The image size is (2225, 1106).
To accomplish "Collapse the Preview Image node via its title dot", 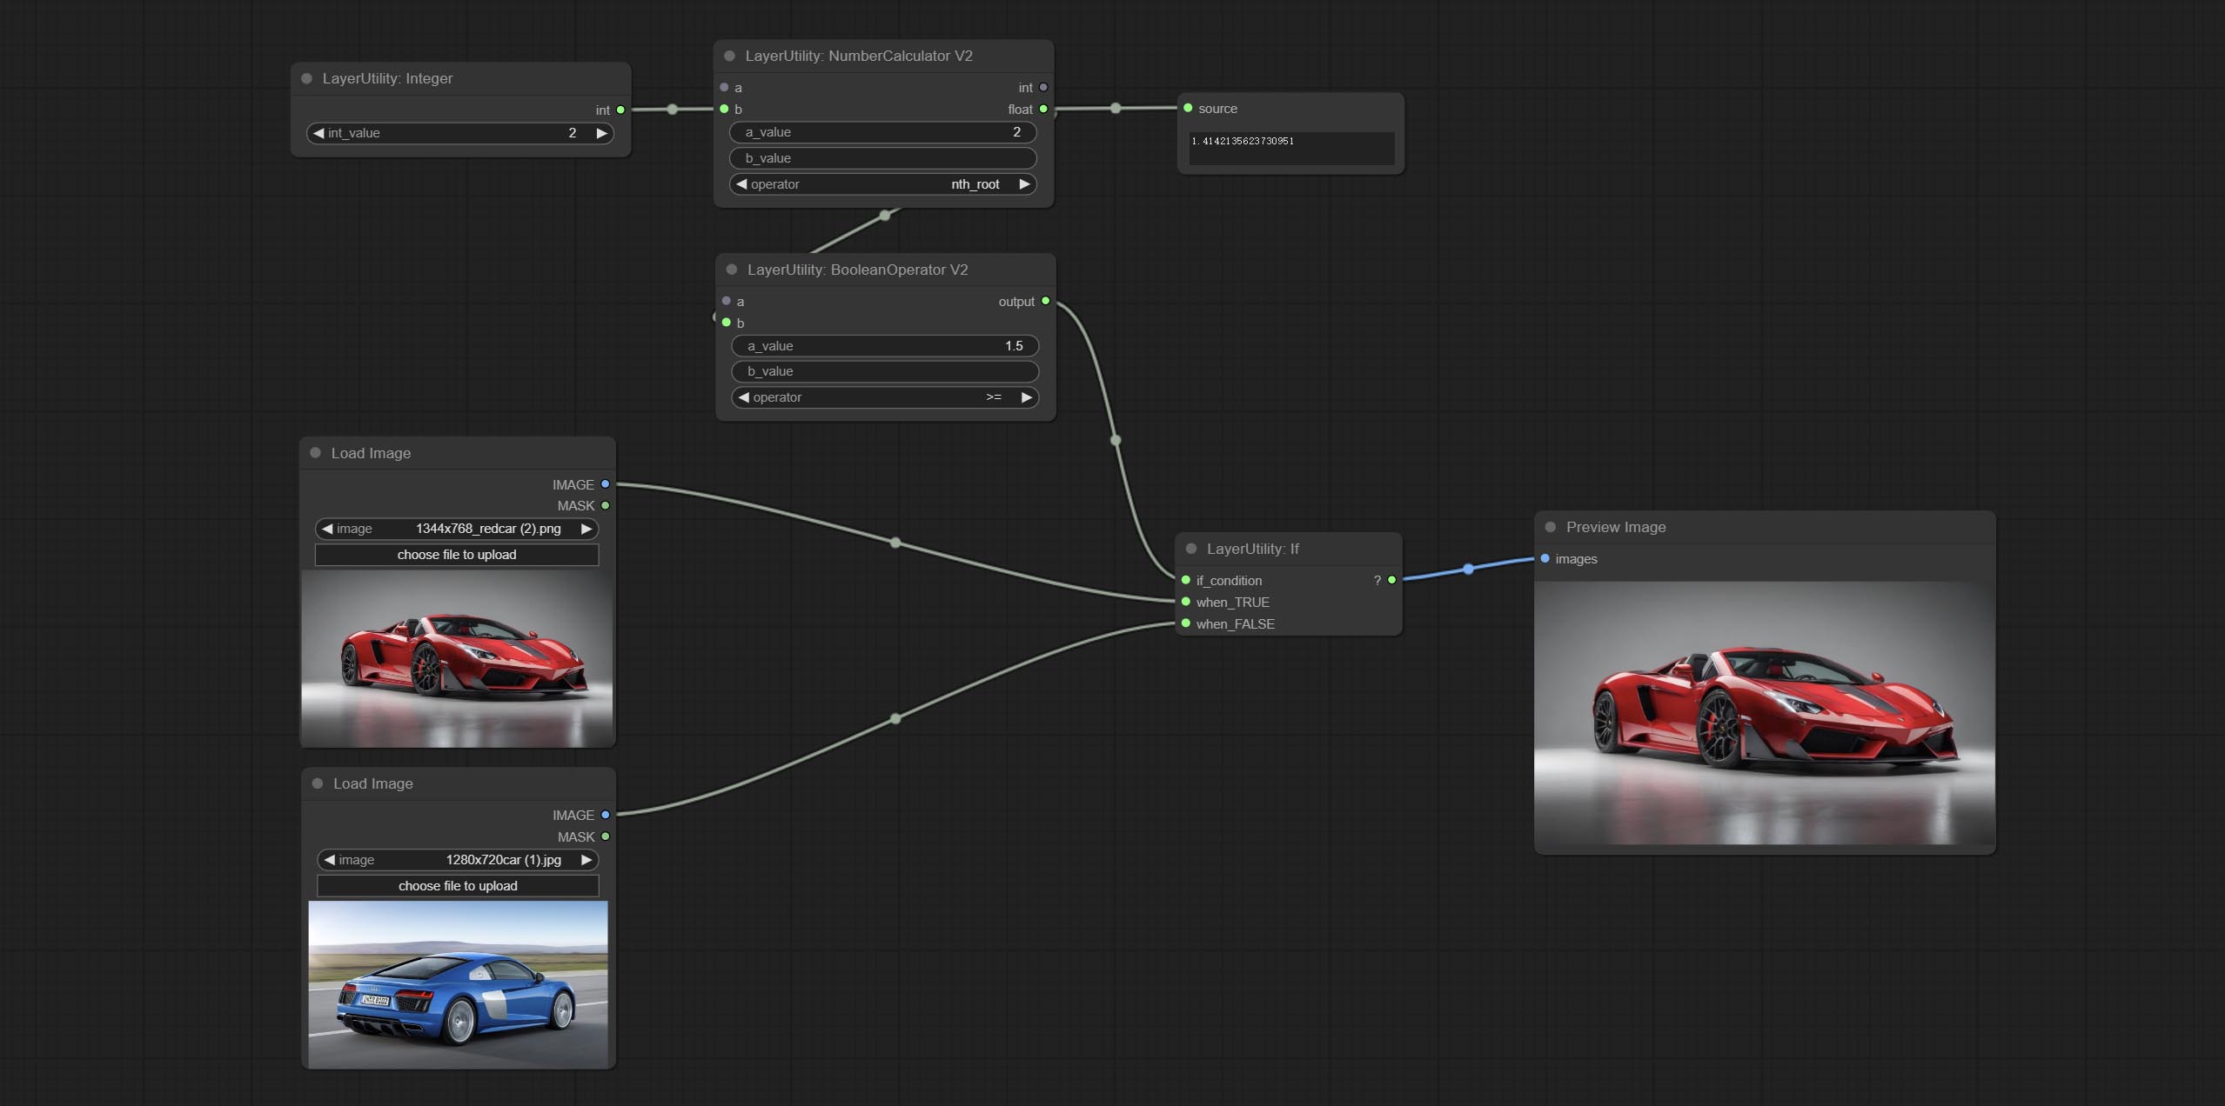I will point(1551,527).
